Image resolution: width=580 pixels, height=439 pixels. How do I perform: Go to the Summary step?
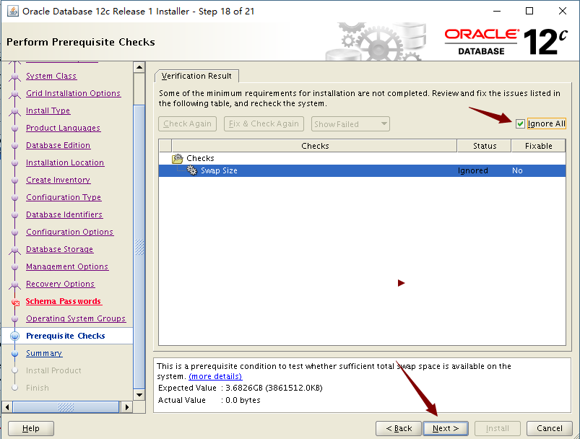pos(44,354)
